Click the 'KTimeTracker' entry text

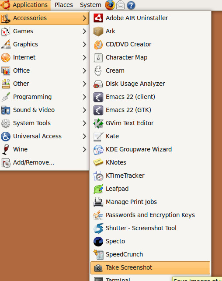click(x=125, y=176)
